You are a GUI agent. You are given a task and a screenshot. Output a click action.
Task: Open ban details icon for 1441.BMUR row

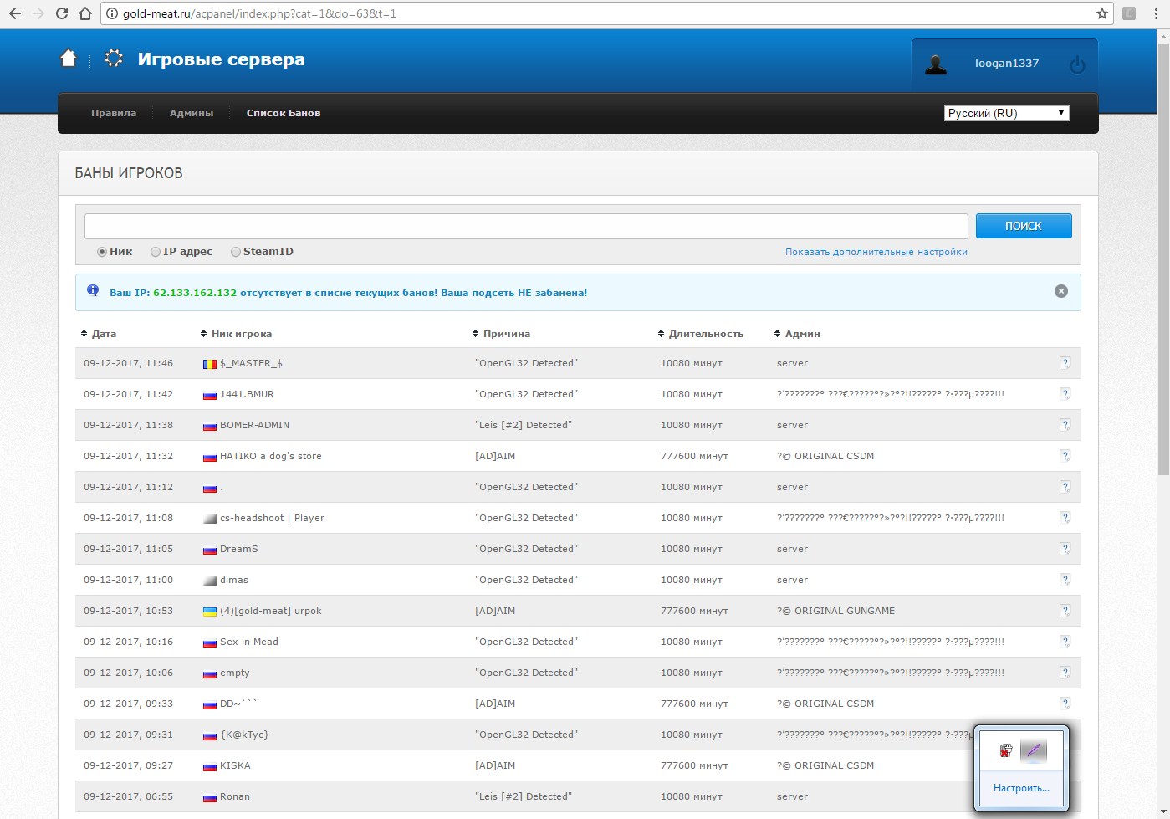coord(1065,394)
